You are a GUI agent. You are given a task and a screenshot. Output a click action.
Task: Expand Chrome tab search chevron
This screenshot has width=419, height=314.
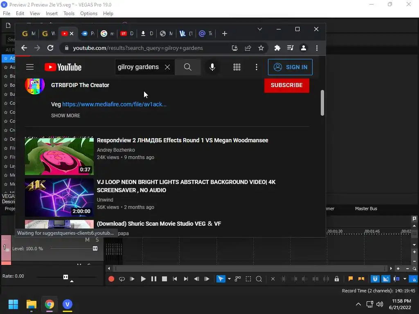tap(260, 29)
